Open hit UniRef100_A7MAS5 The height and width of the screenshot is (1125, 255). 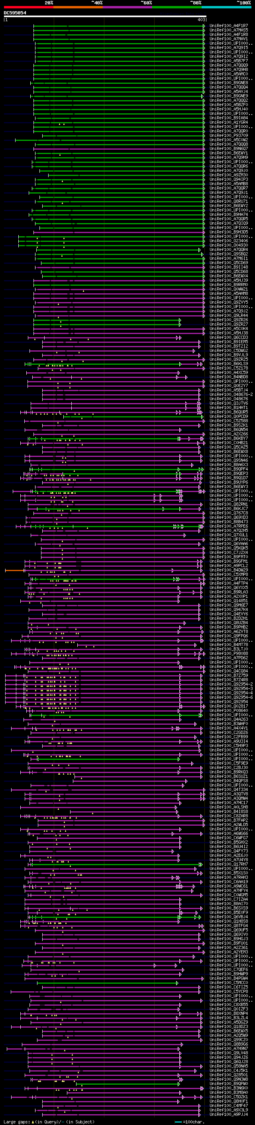coord(229,30)
